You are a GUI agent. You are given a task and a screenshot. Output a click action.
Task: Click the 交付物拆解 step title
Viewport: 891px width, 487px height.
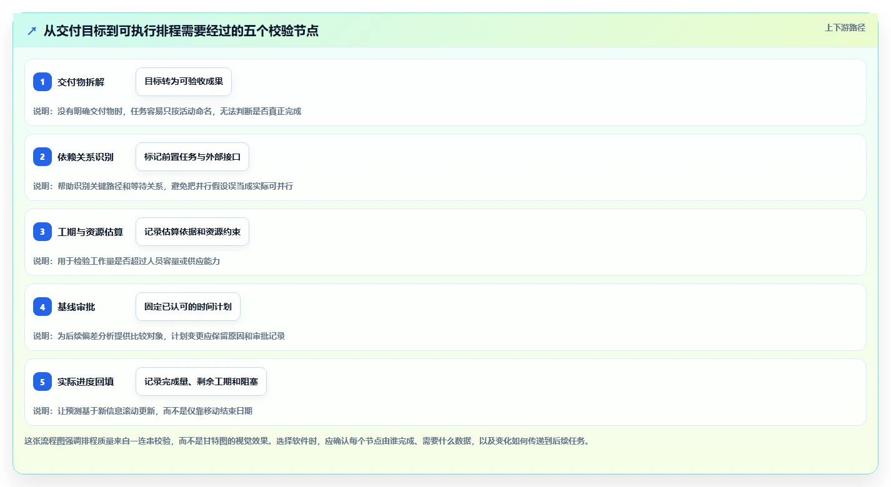click(x=81, y=82)
